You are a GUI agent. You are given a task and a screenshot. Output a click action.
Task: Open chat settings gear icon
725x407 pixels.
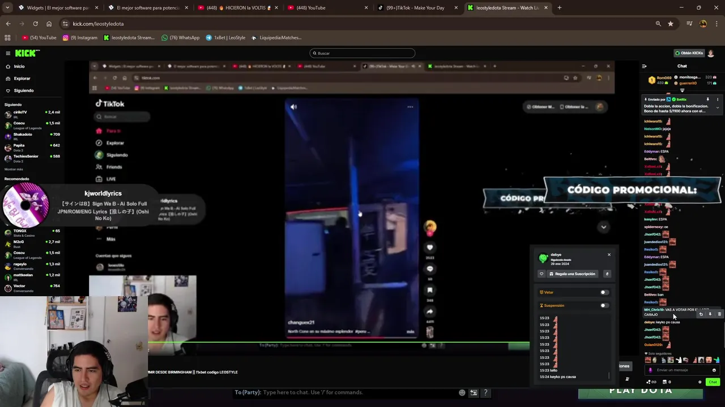pos(700,382)
